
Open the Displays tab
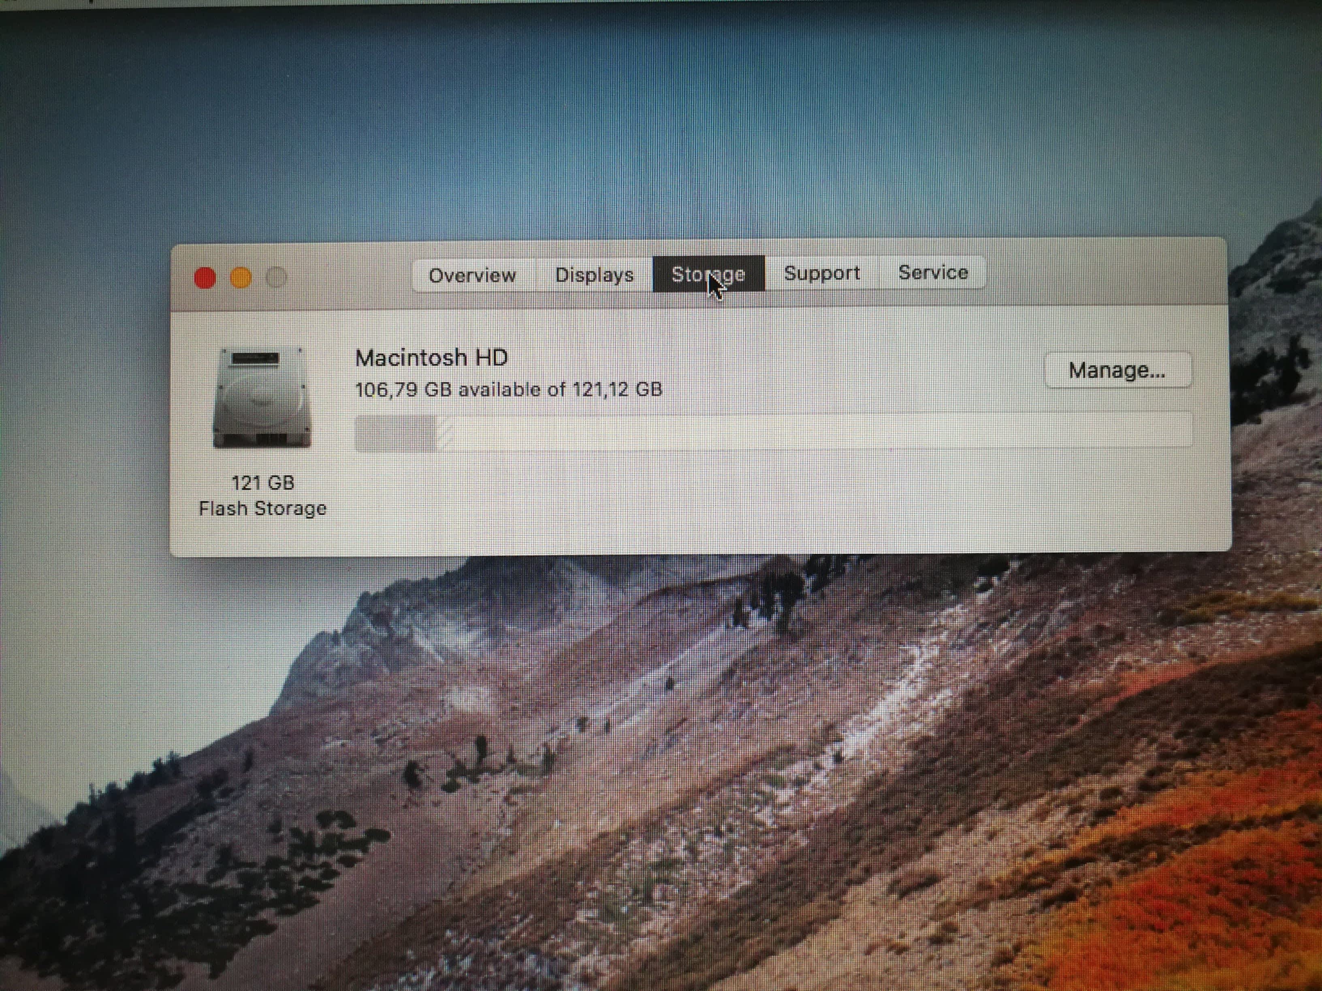tap(594, 275)
